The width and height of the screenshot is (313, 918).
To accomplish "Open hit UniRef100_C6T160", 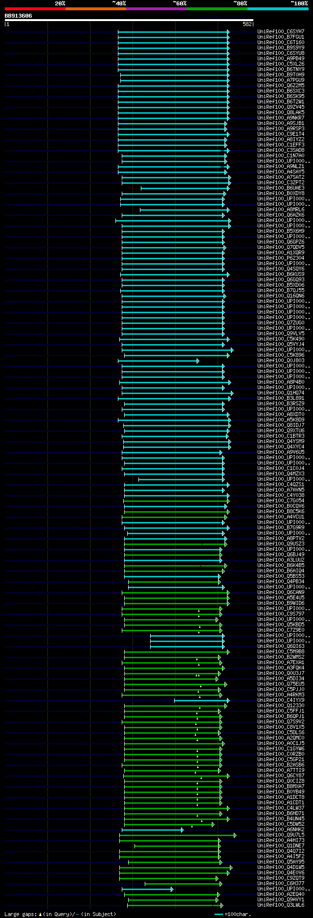I will click(281, 43).
